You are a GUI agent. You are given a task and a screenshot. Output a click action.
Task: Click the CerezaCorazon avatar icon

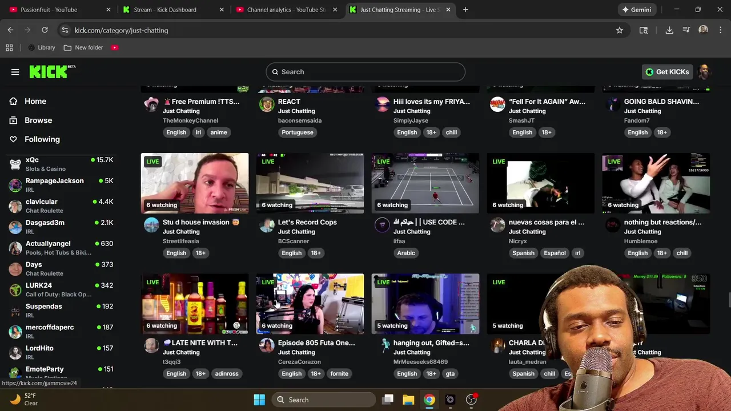[x=267, y=345]
